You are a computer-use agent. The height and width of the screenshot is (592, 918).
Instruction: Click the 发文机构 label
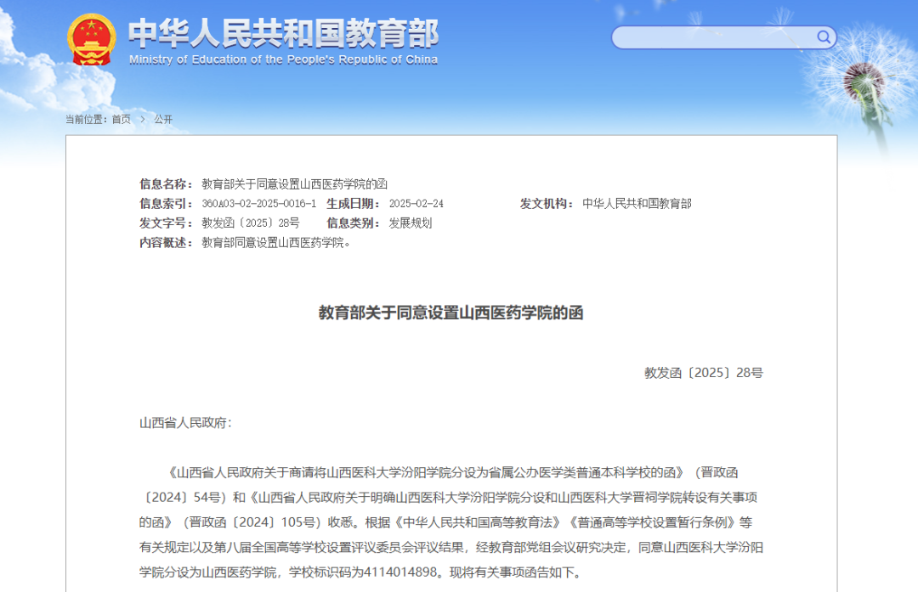pos(547,204)
